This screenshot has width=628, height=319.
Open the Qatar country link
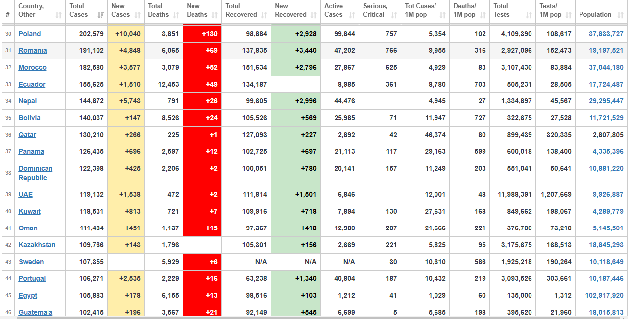coord(27,135)
